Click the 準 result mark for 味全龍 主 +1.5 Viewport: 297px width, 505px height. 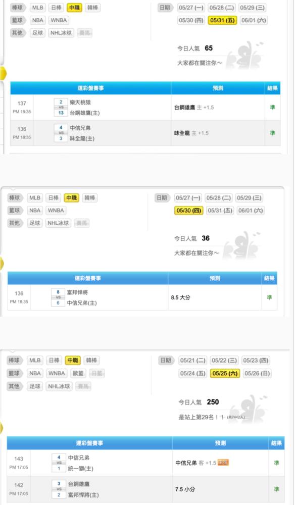click(273, 133)
